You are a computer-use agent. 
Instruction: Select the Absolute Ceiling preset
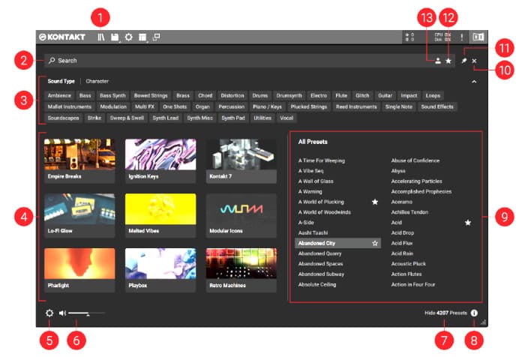(317, 284)
